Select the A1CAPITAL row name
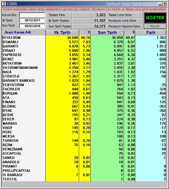Viewport: 169px width, 189px height. 12,154
